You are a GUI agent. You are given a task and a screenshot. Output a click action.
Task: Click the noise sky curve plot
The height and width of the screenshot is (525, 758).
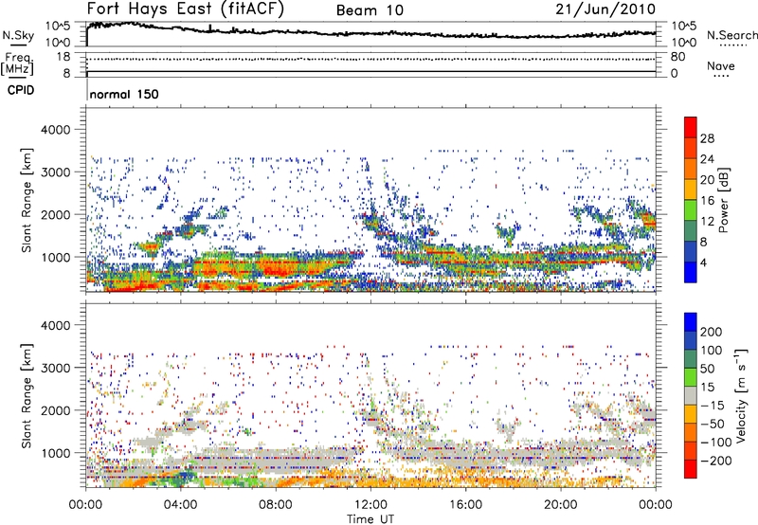pyautogui.click(x=370, y=33)
